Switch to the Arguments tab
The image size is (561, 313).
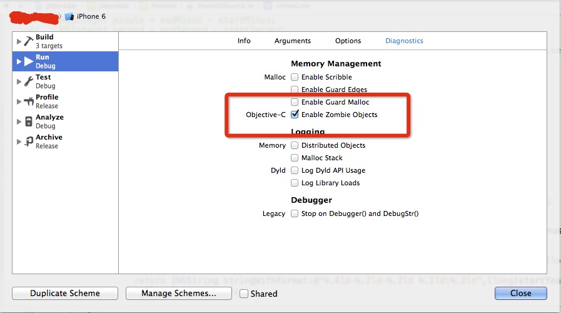click(293, 41)
